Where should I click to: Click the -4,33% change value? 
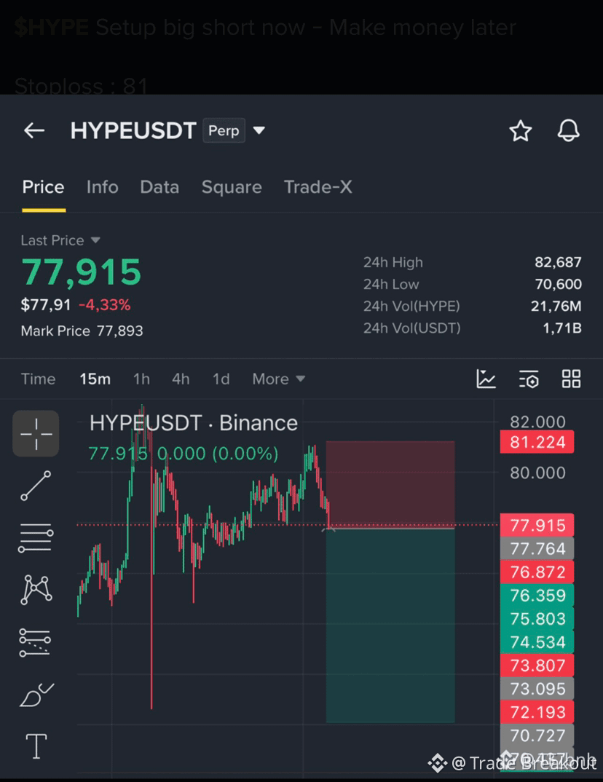(x=105, y=305)
